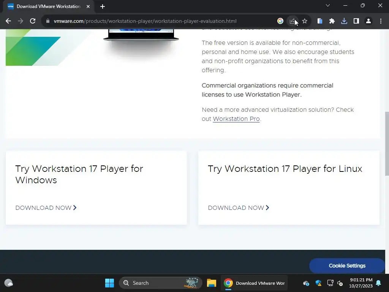Click Download Now for Linux Player
This screenshot has height=292, width=389.
click(239, 208)
